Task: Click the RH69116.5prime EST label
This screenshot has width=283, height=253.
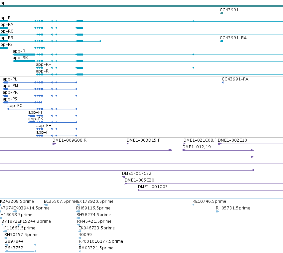Action: click(93, 208)
